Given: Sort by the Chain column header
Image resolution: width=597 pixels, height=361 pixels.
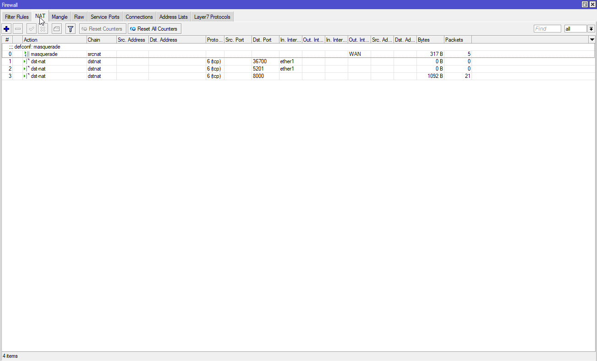Looking at the screenshot, I should click(102, 40).
